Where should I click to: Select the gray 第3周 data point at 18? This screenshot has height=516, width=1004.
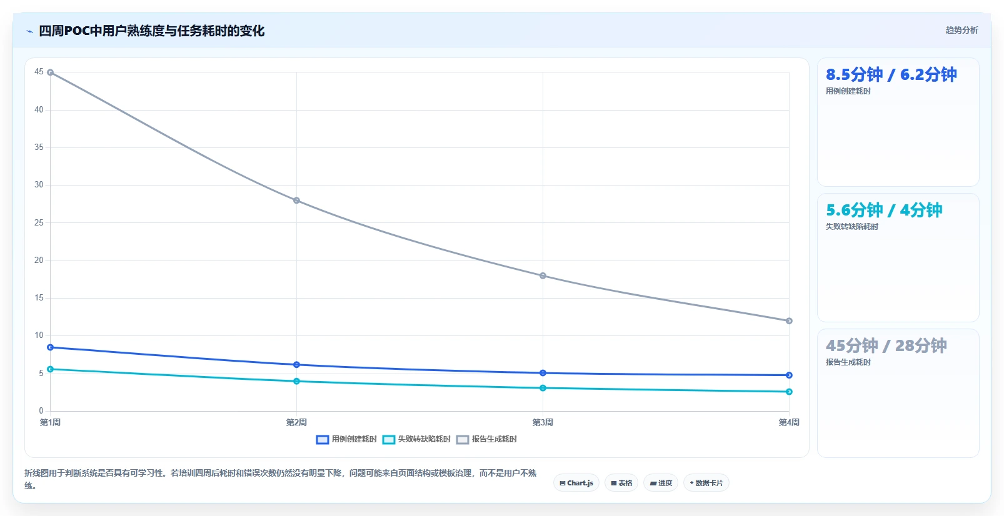(x=543, y=275)
